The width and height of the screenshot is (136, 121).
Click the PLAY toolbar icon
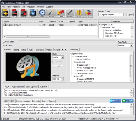[42, 13]
